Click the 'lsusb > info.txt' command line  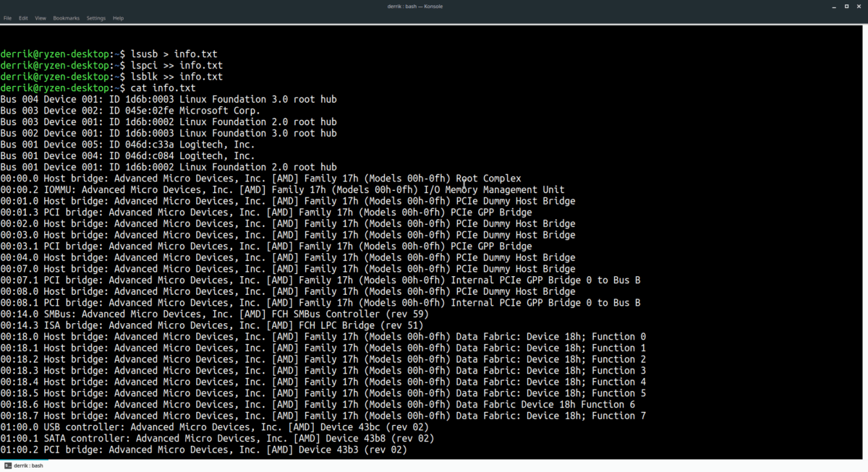pyautogui.click(x=109, y=54)
